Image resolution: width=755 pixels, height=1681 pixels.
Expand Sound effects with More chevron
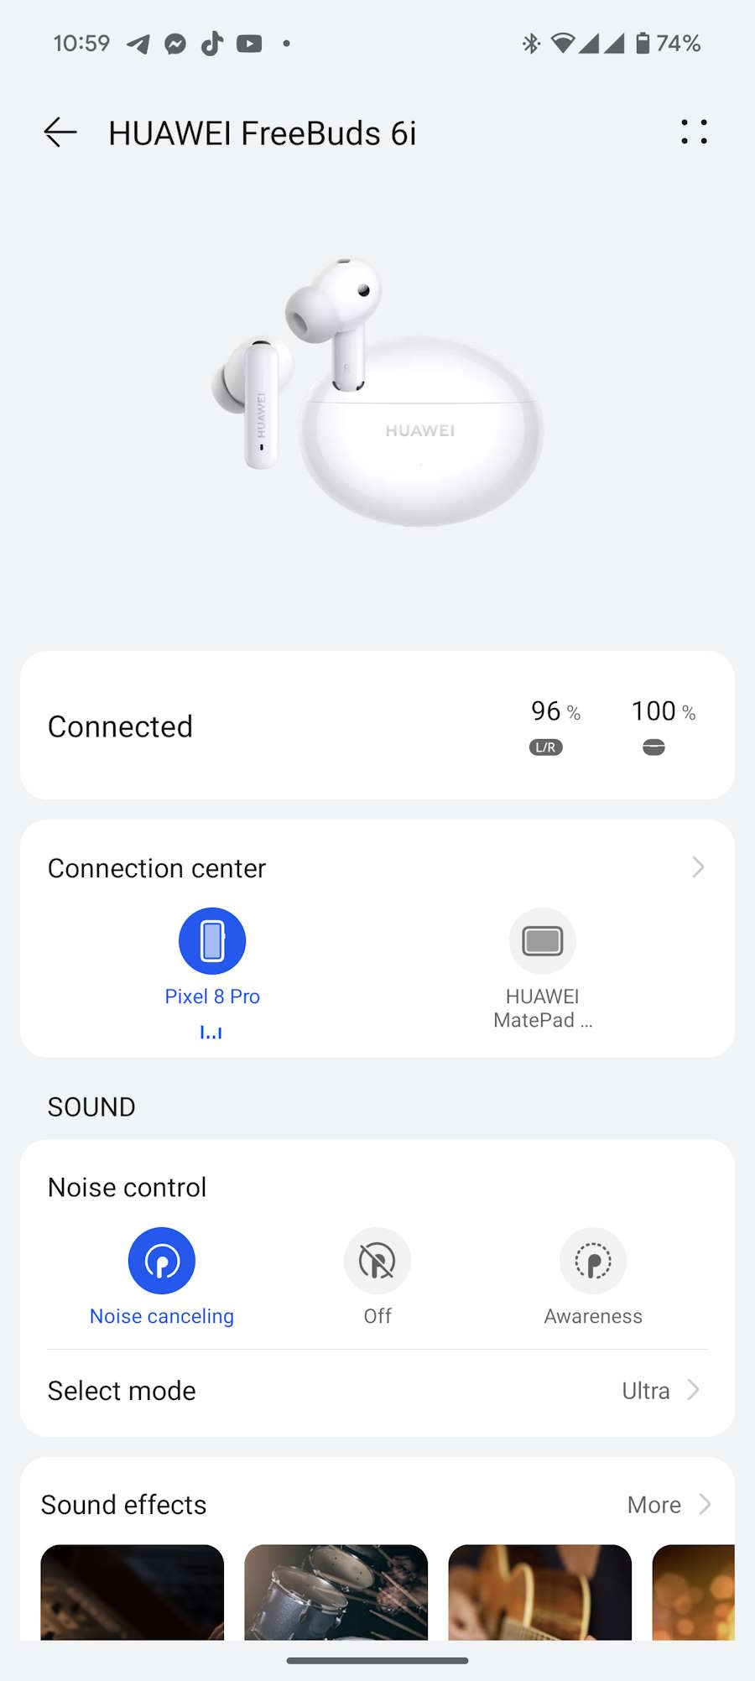pos(705,1505)
